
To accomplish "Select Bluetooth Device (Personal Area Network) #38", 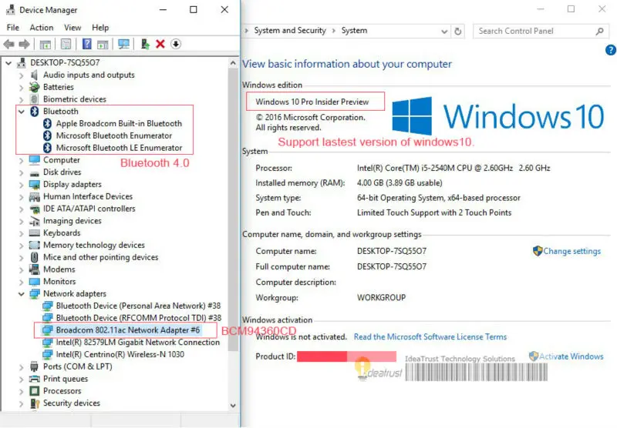I will click(x=138, y=306).
